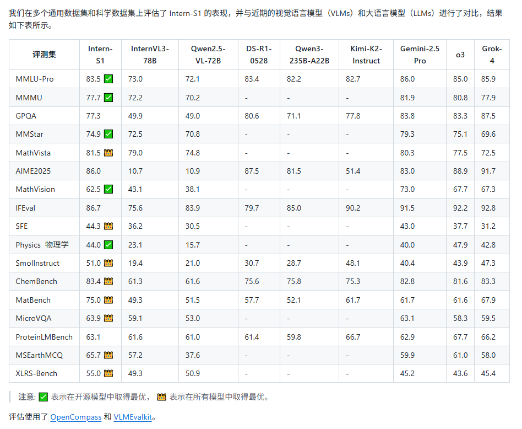This screenshot has width=522, height=429.
Task: Select the MatBench row label
Action: point(33,300)
